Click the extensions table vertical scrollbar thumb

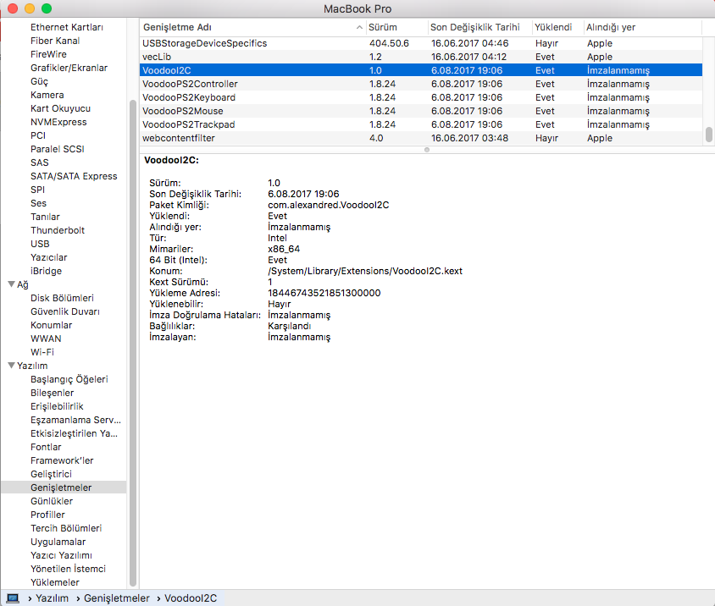(x=708, y=135)
